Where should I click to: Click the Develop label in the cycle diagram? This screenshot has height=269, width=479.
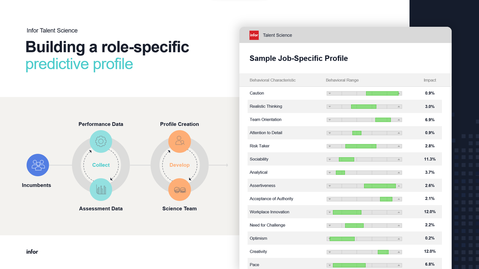[x=179, y=165]
